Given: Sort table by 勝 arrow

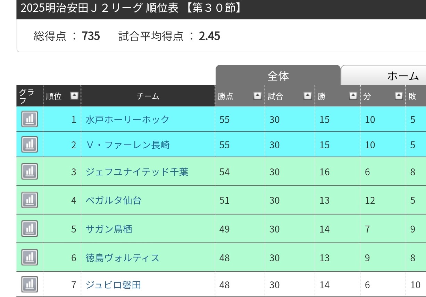Looking at the screenshot, I should [x=353, y=96].
